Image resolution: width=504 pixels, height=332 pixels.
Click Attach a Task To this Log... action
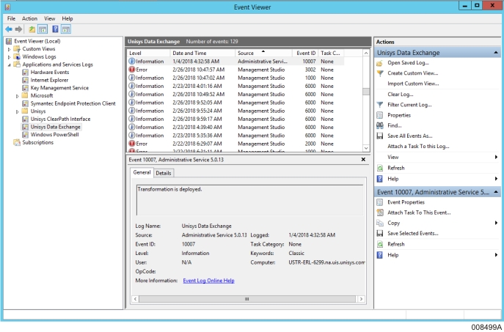point(418,146)
